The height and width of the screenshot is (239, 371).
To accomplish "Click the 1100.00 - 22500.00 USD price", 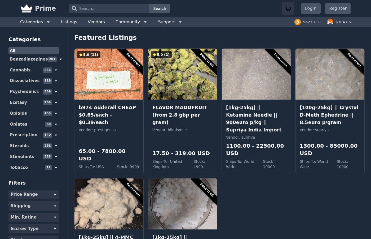I will [x=255, y=150].
